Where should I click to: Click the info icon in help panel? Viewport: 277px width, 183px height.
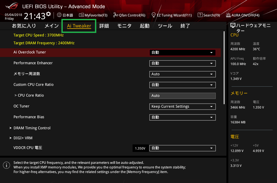tap(5, 165)
